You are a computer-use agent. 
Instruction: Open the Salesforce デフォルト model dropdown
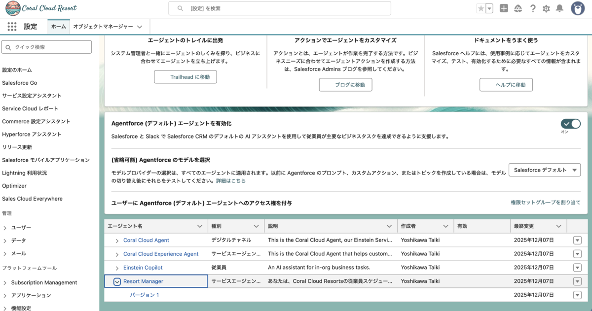(545, 170)
